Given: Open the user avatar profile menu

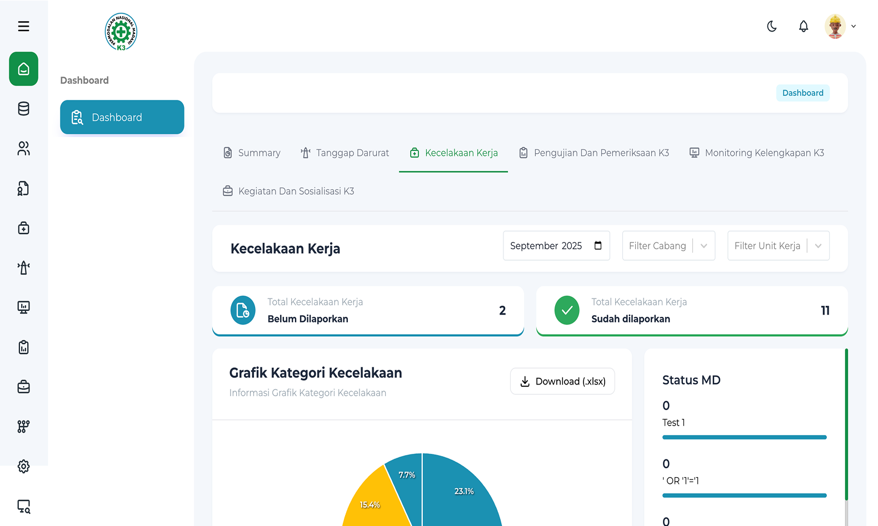Looking at the screenshot, I should point(840,26).
